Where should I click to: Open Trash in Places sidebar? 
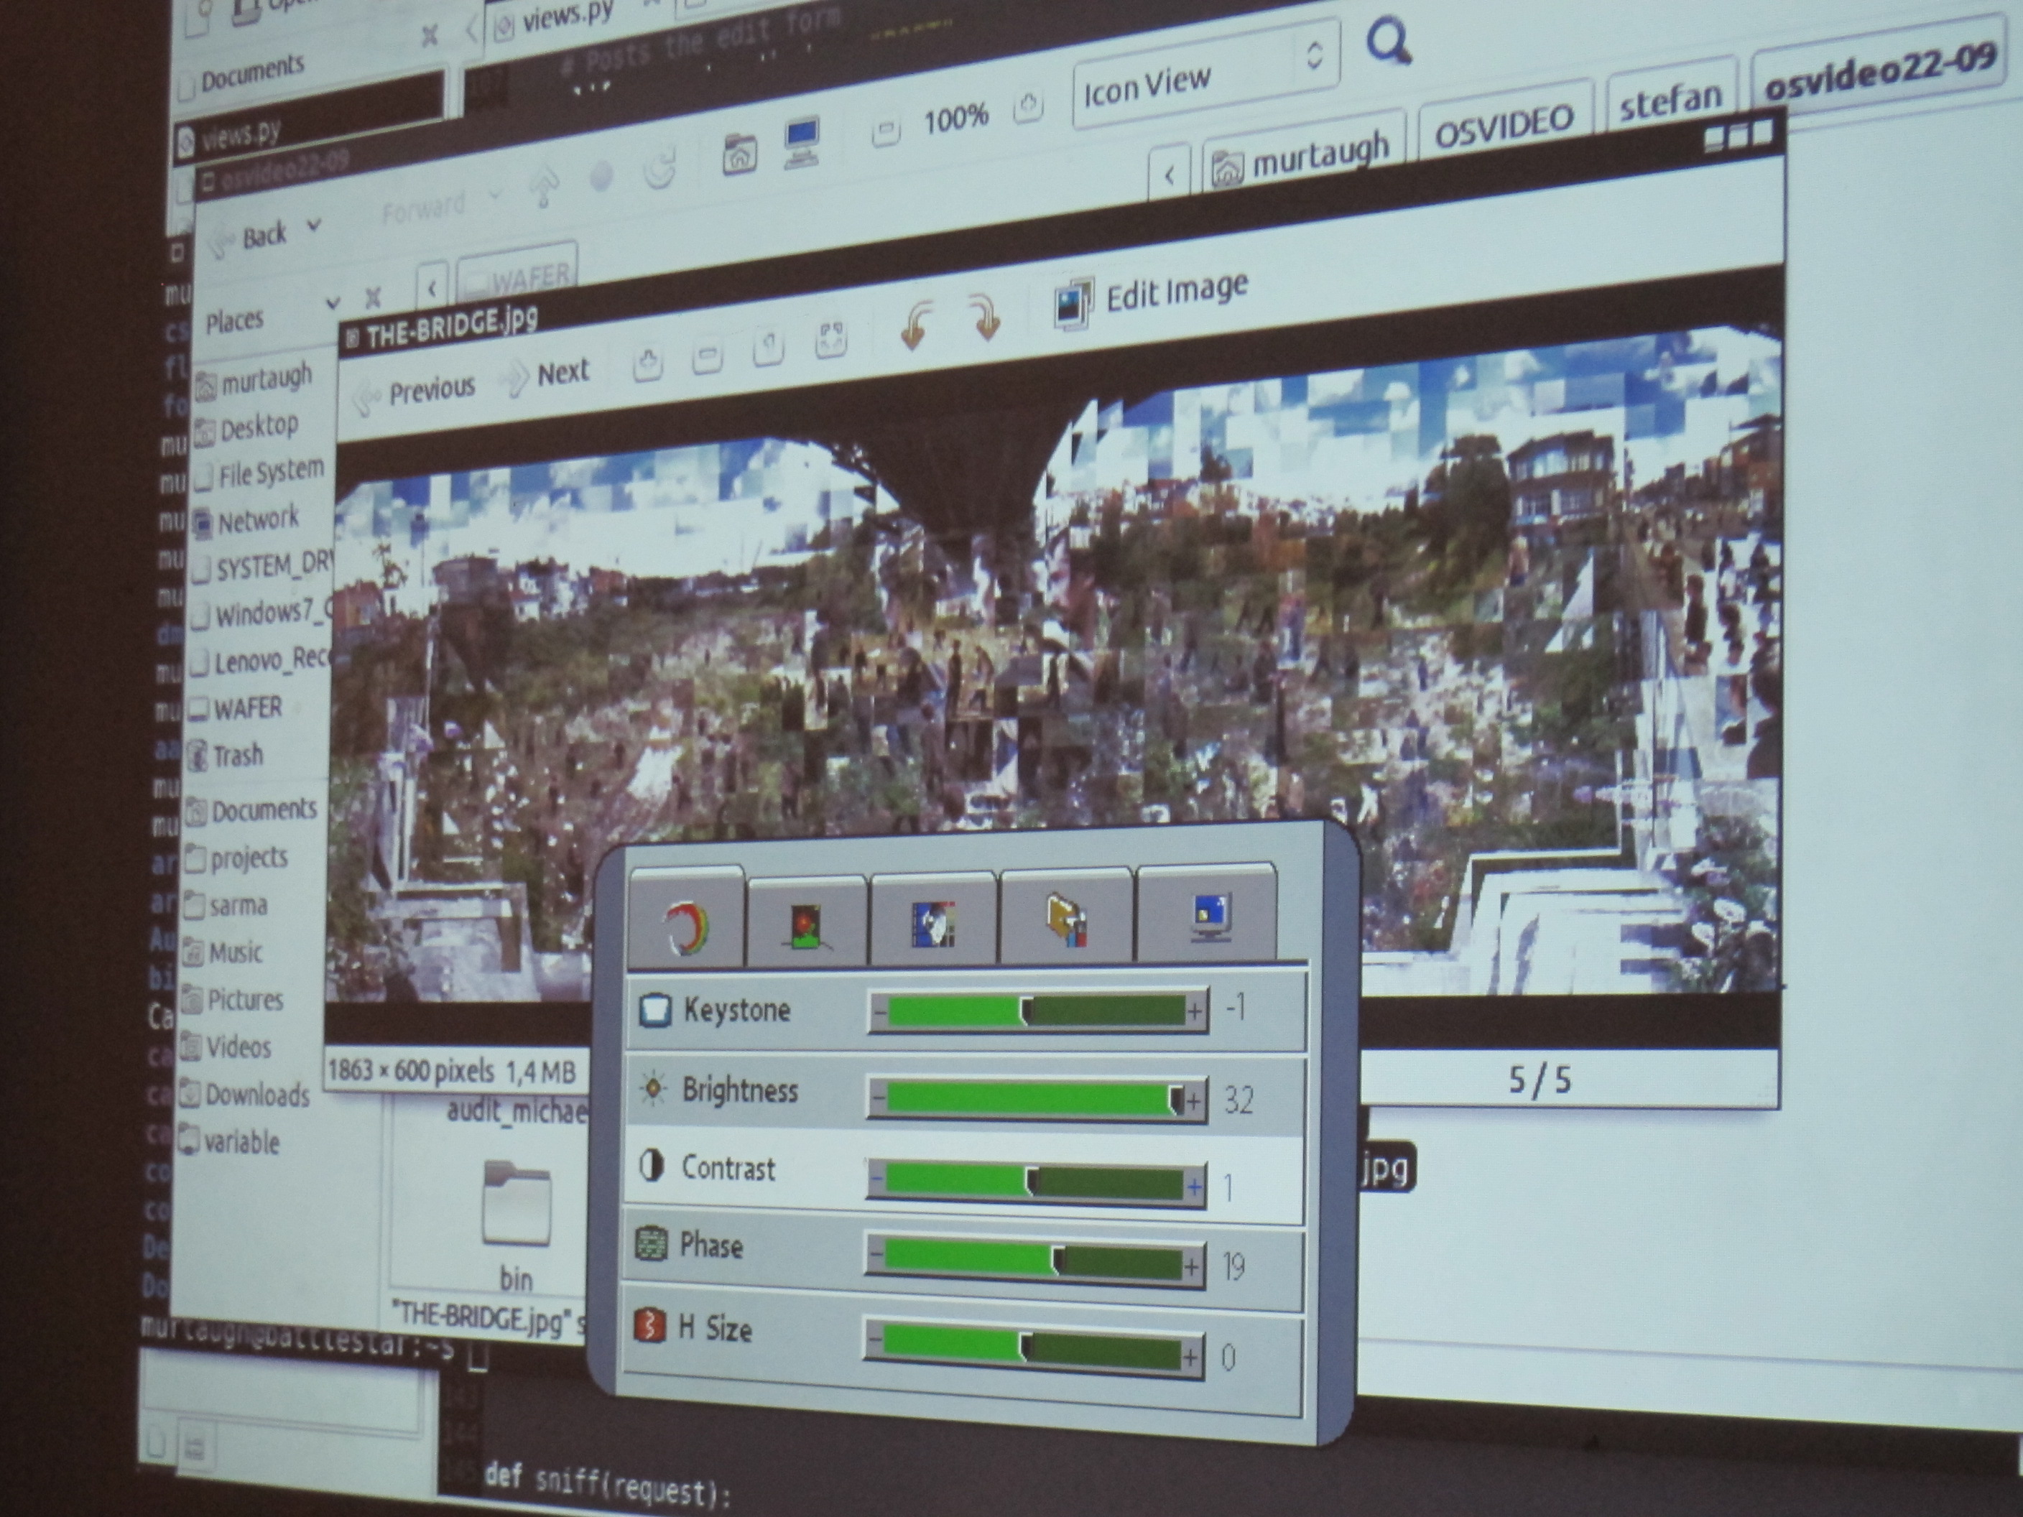226,756
